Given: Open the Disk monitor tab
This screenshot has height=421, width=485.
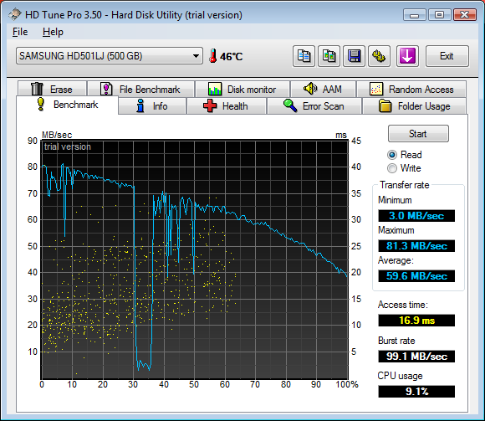Looking at the screenshot, I should pyautogui.click(x=242, y=90).
